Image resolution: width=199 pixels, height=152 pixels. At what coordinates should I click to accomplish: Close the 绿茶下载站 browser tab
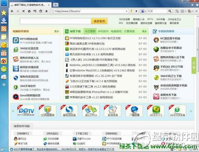point(49,5)
